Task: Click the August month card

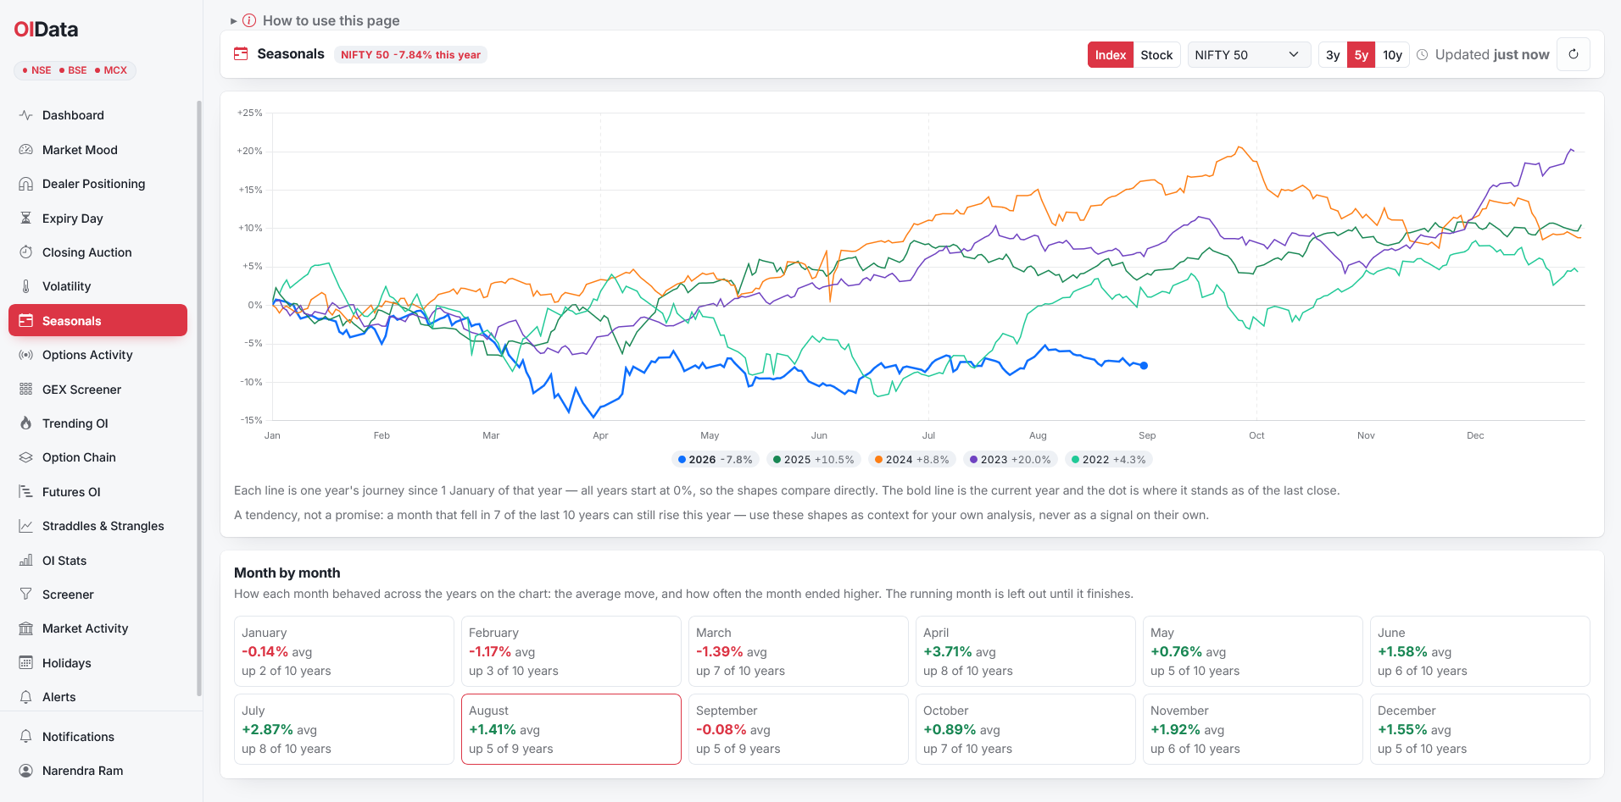Action: [x=571, y=729]
